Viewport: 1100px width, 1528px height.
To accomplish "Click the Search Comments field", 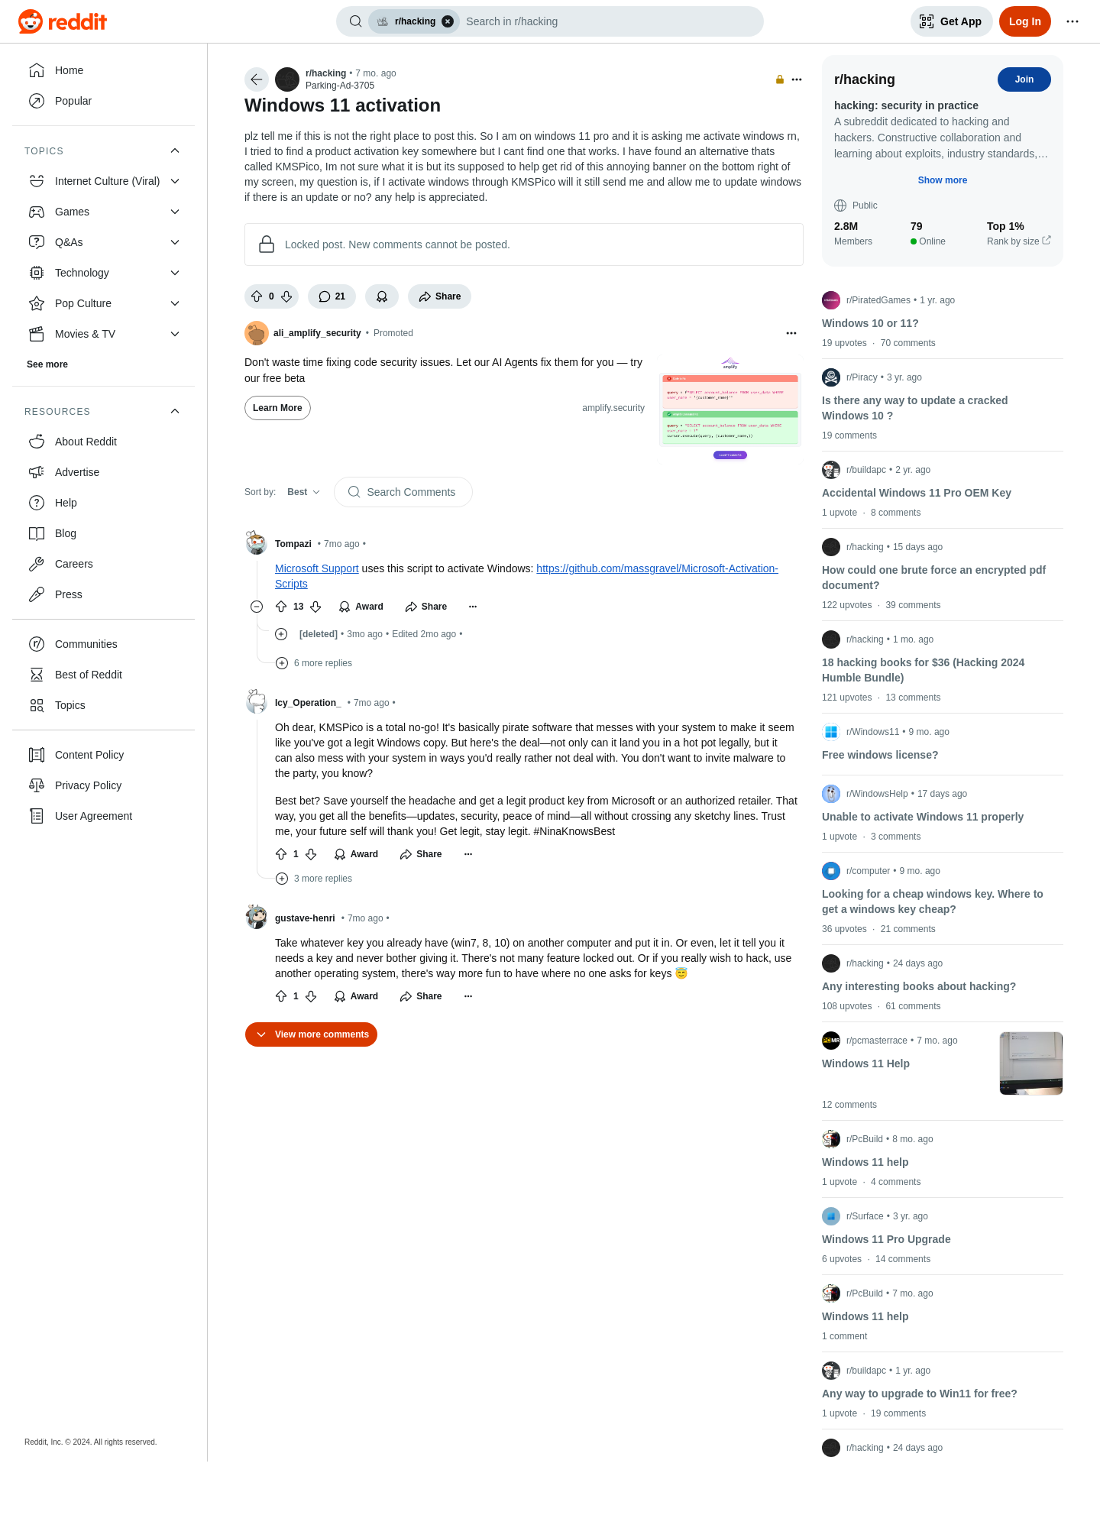I will coord(403,492).
